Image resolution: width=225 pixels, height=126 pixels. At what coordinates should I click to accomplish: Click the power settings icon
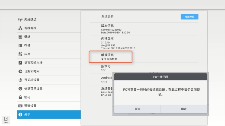point(20,80)
